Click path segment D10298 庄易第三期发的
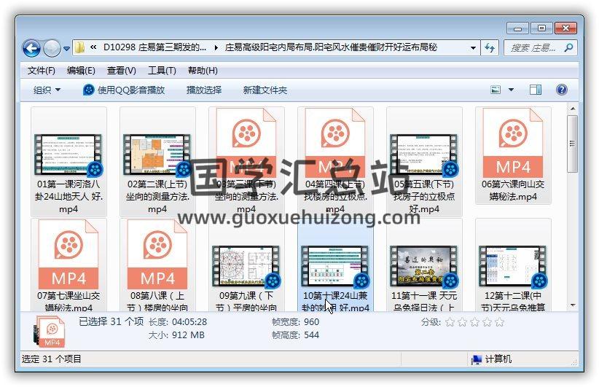The height and width of the screenshot is (387, 599). 154,47
